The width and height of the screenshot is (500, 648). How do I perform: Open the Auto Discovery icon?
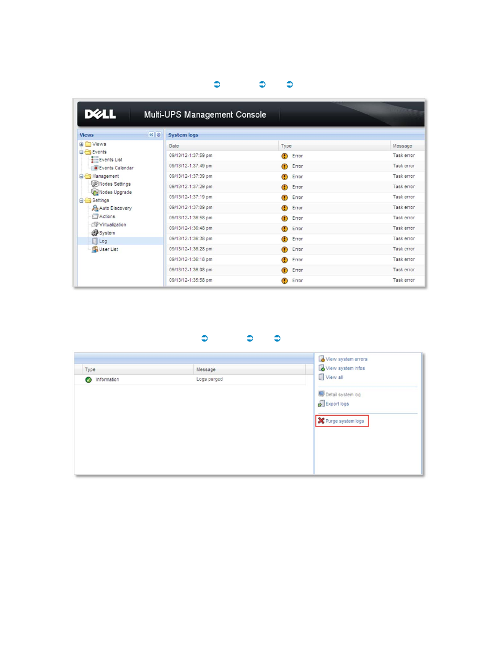click(95, 208)
